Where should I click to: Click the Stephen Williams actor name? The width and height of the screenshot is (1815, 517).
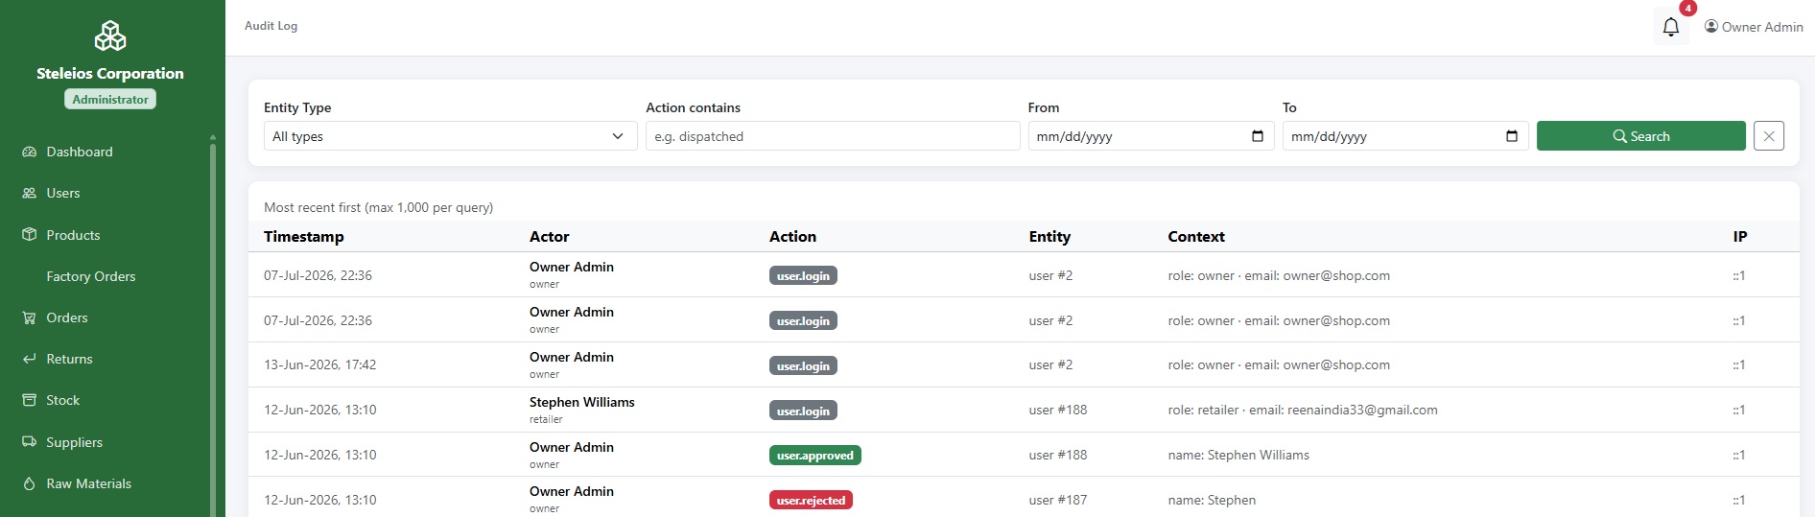point(582,402)
